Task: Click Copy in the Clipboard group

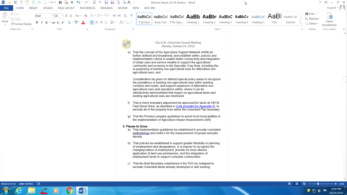Action: tap(16, 19)
